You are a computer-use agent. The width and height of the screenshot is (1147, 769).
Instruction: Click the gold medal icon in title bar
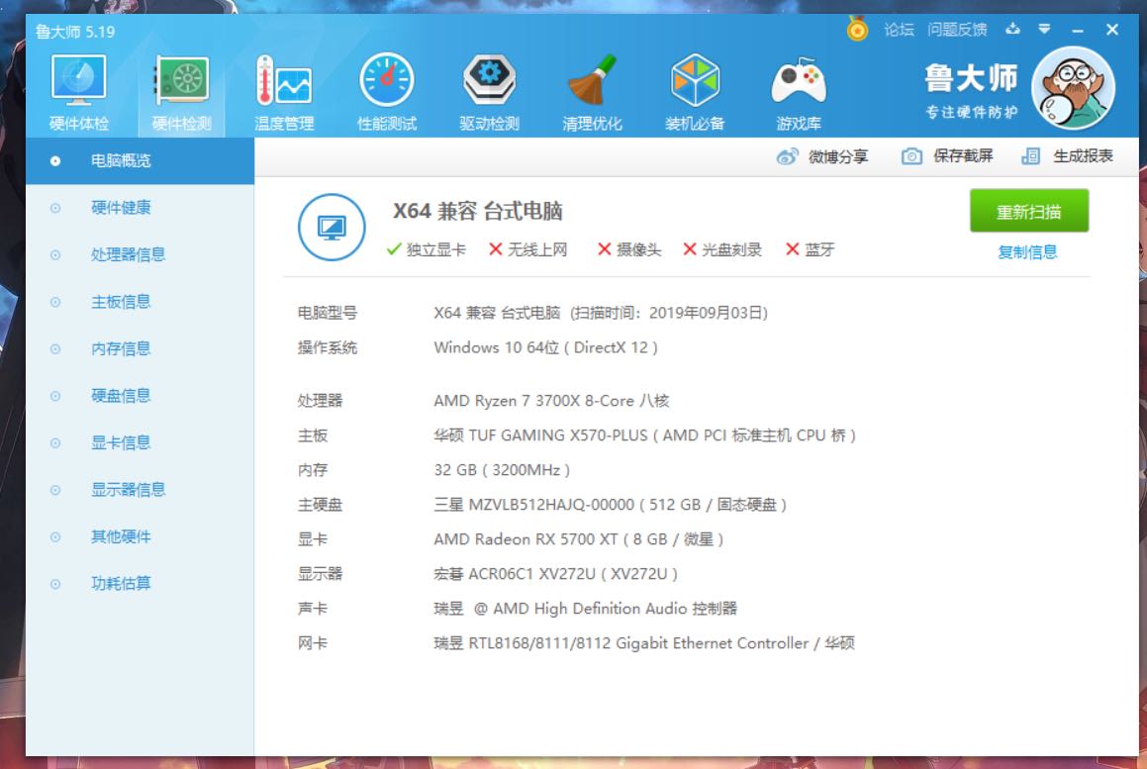coord(857,30)
